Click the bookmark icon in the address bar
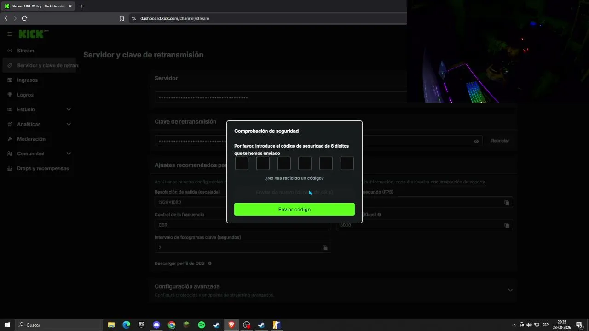 (x=121, y=18)
